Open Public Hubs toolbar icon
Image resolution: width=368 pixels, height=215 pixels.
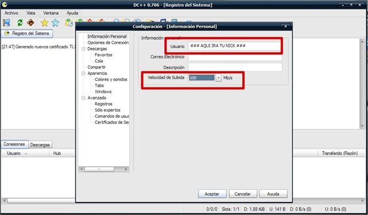(x=6, y=23)
